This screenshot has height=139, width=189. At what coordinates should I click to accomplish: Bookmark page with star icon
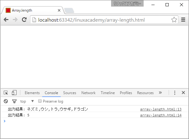point(174,20)
